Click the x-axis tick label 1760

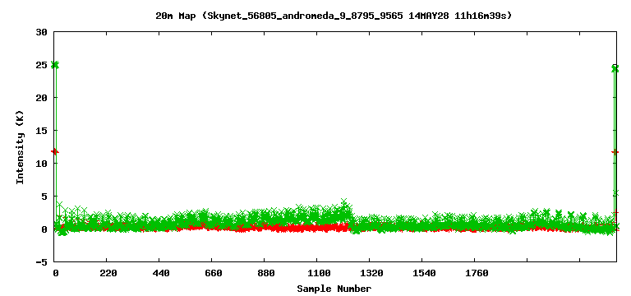click(x=477, y=274)
